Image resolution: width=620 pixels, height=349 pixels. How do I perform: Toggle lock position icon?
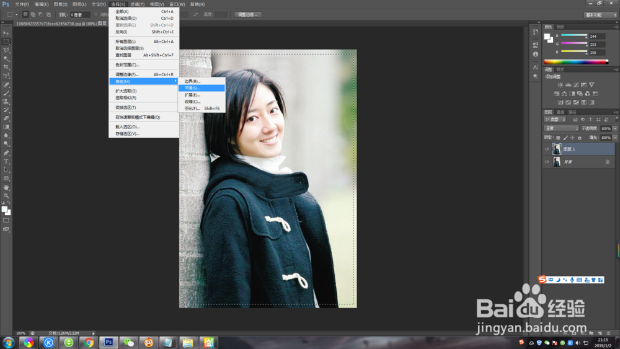tap(572, 138)
